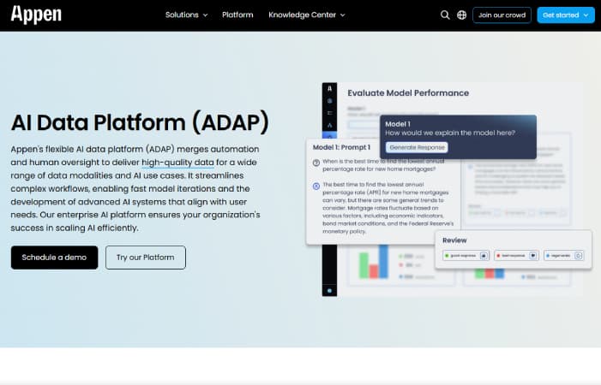Viewport: 601px width, 385px height.
Task: Click the Join our crowd button
Action: [x=503, y=15]
